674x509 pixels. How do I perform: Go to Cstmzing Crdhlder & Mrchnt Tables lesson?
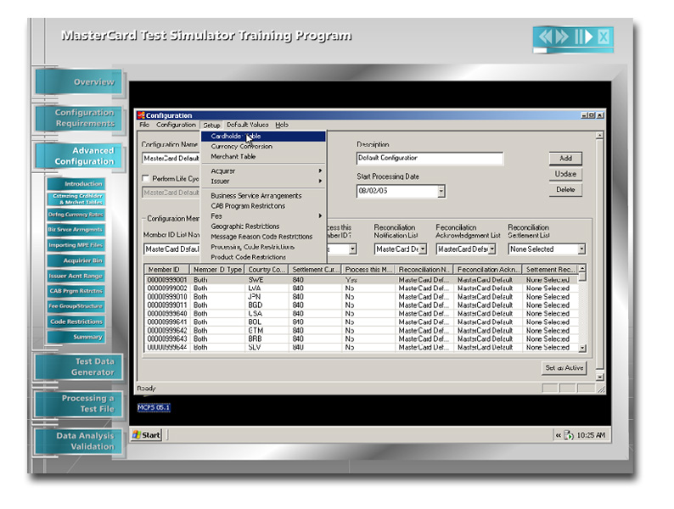[76, 199]
